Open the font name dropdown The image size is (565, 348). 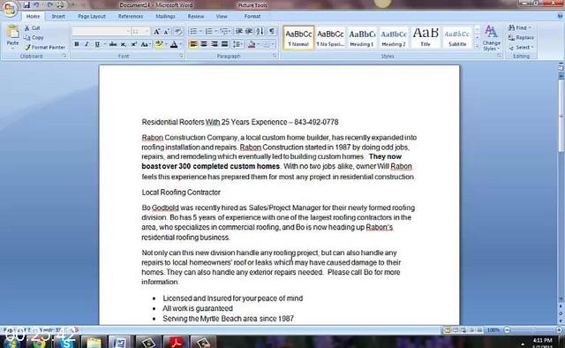click(x=128, y=32)
